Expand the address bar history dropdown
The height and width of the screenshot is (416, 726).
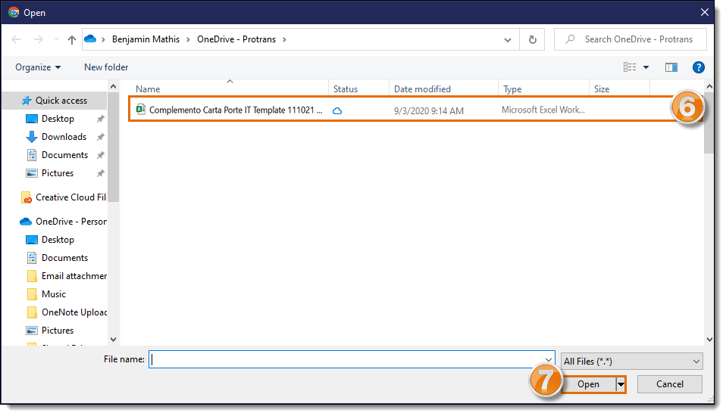pos(508,39)
